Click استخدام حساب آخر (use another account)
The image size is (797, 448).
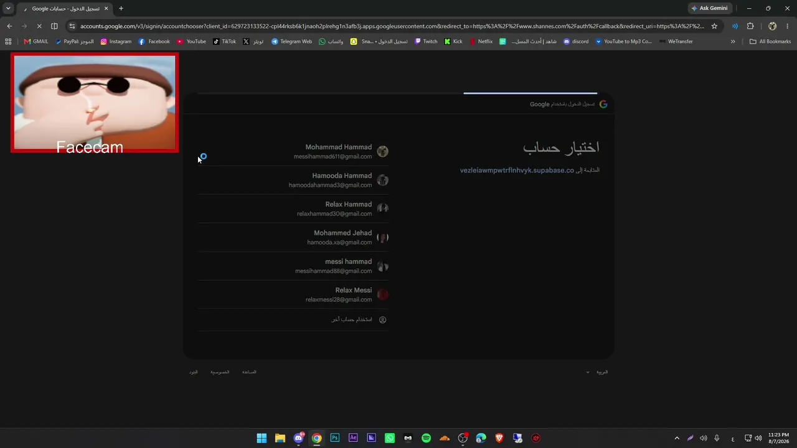(x=293, y=320)
